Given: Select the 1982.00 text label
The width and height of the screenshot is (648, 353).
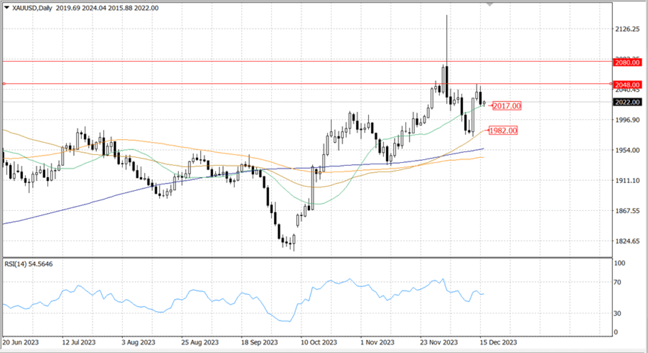Looking at the screenshot, I should [x=503, y=130].
